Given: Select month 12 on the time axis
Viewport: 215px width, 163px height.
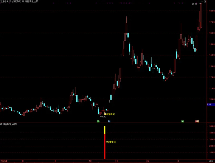Looking at the screenshot, I should coord(148,161).
